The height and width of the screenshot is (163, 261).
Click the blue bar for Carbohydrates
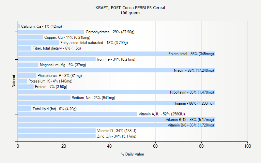click(51, 32)
